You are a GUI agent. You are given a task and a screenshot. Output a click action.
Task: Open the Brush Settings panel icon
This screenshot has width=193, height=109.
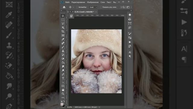130,34
